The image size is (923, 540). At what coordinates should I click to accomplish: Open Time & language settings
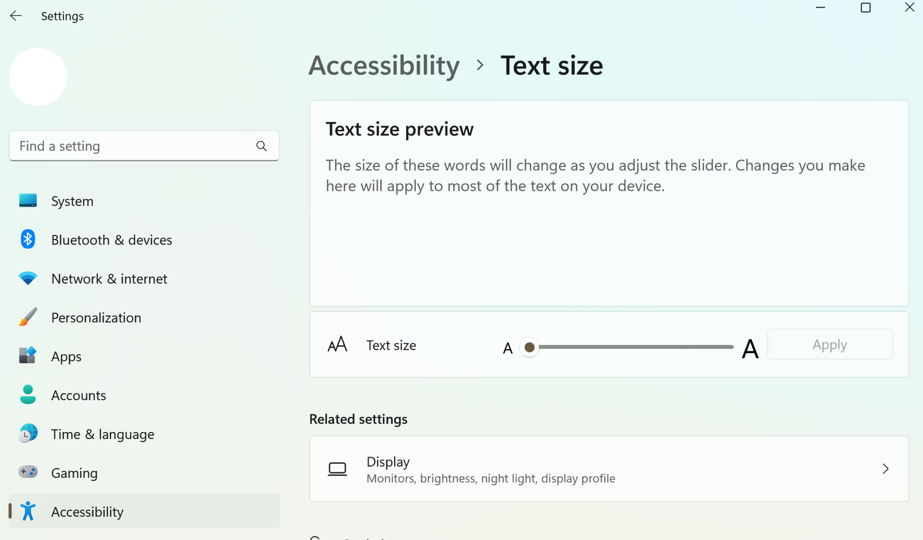(x=102, y=434)
